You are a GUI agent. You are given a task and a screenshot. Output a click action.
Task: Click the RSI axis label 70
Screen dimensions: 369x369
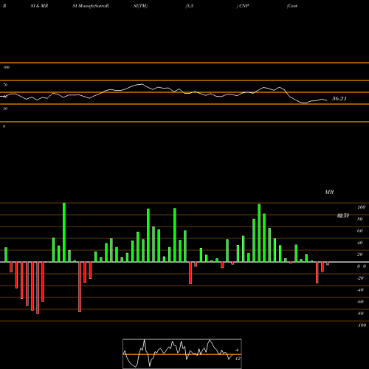click(x=5, y=85)
